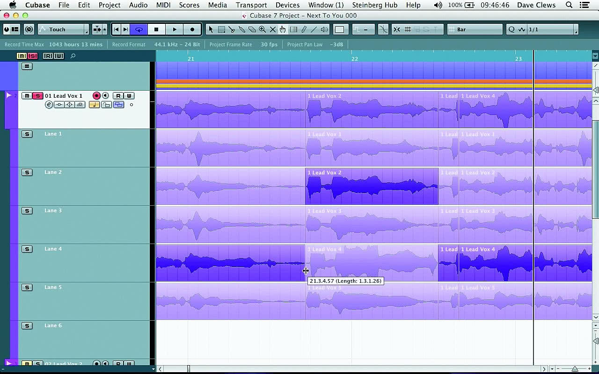Expand the 01 Lead Vox 1 track triangle

9,95
